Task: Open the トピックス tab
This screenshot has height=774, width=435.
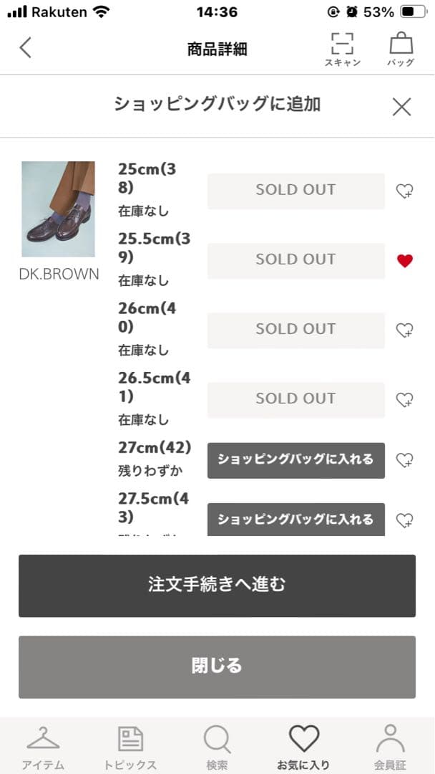Action: 130,745
